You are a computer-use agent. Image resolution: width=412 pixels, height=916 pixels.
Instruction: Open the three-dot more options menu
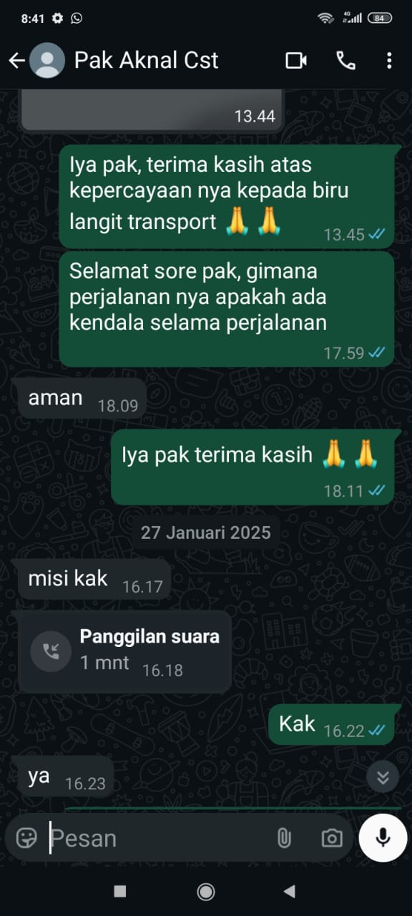389,61
